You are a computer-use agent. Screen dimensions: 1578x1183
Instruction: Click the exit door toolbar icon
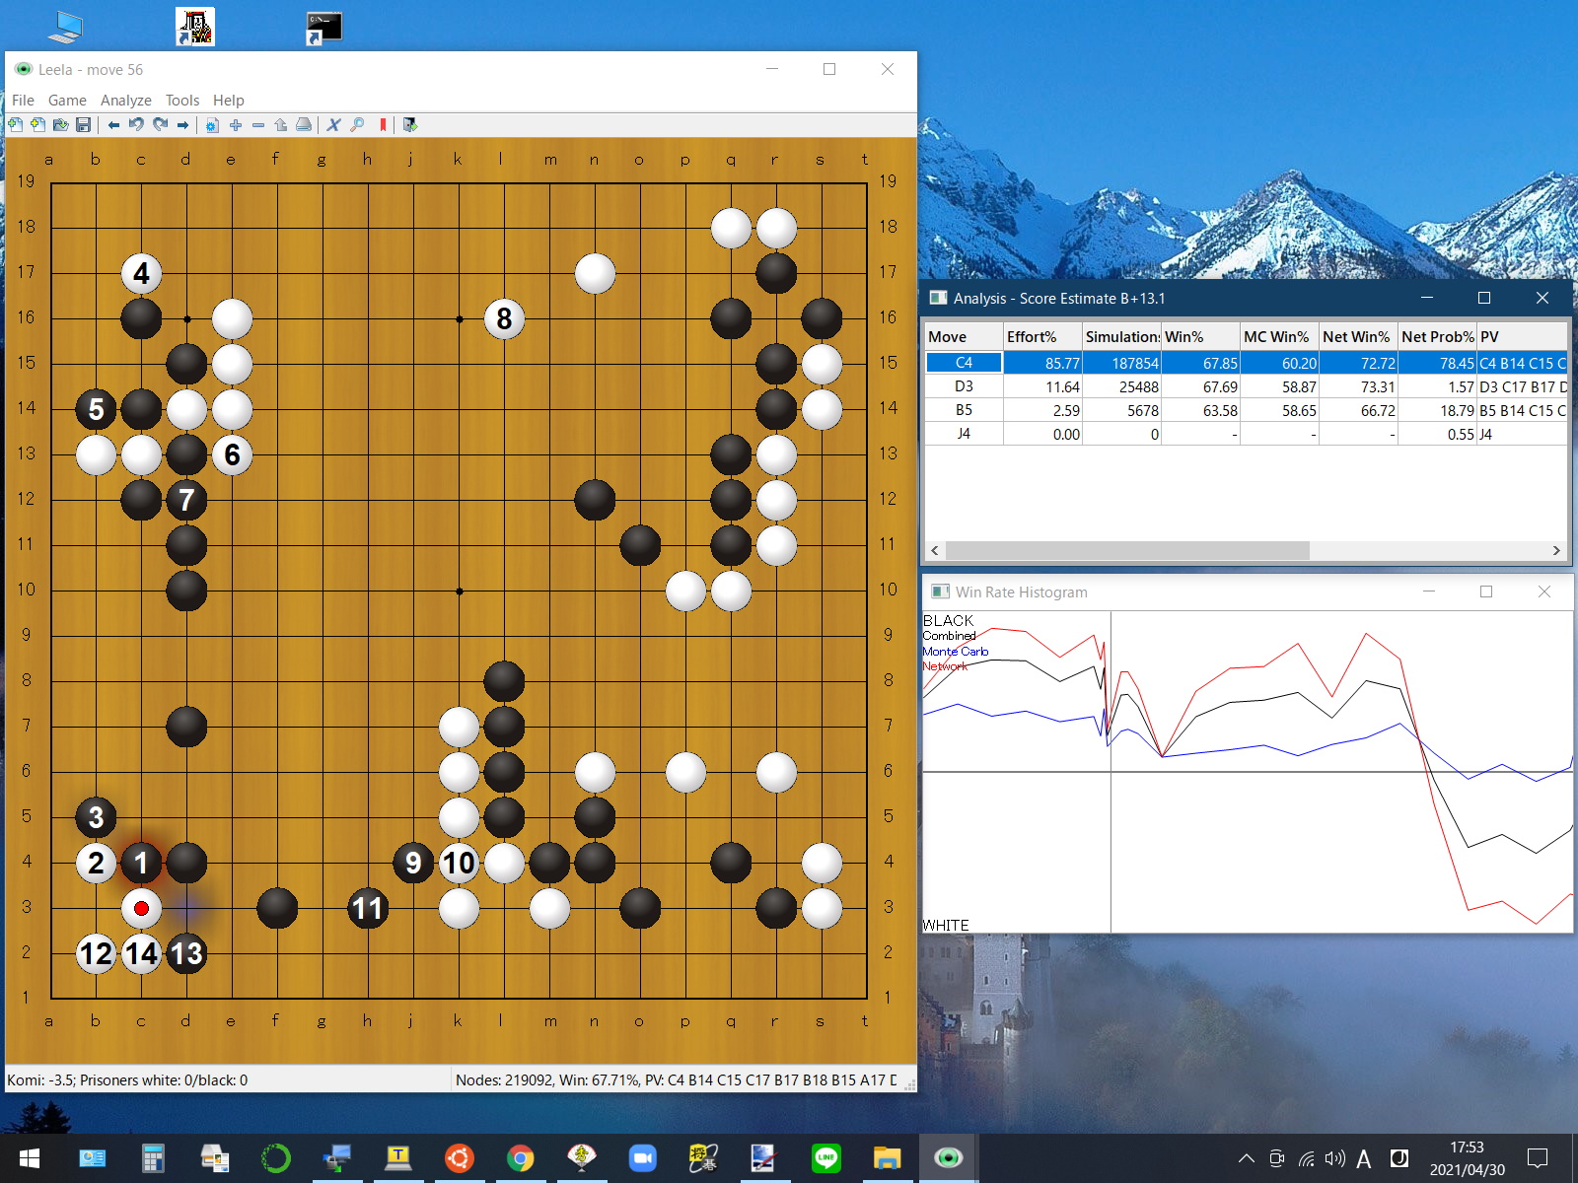tap(410, 125)
